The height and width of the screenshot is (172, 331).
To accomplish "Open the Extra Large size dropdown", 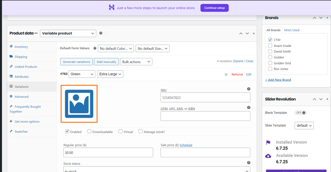I will 110,74.
